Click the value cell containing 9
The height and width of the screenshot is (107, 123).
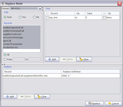click(93, 18)
